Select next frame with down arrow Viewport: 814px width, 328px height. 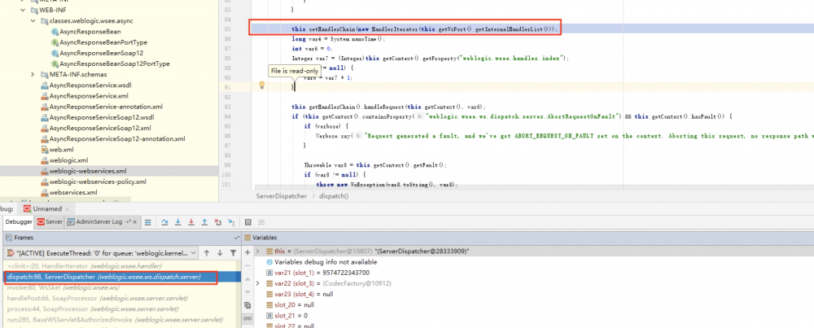pos(220,253)
